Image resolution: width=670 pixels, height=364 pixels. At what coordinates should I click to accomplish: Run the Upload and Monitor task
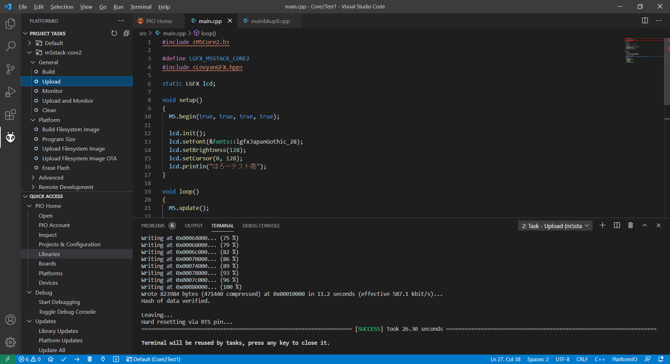pyautogui.click(x=68, y=101)
